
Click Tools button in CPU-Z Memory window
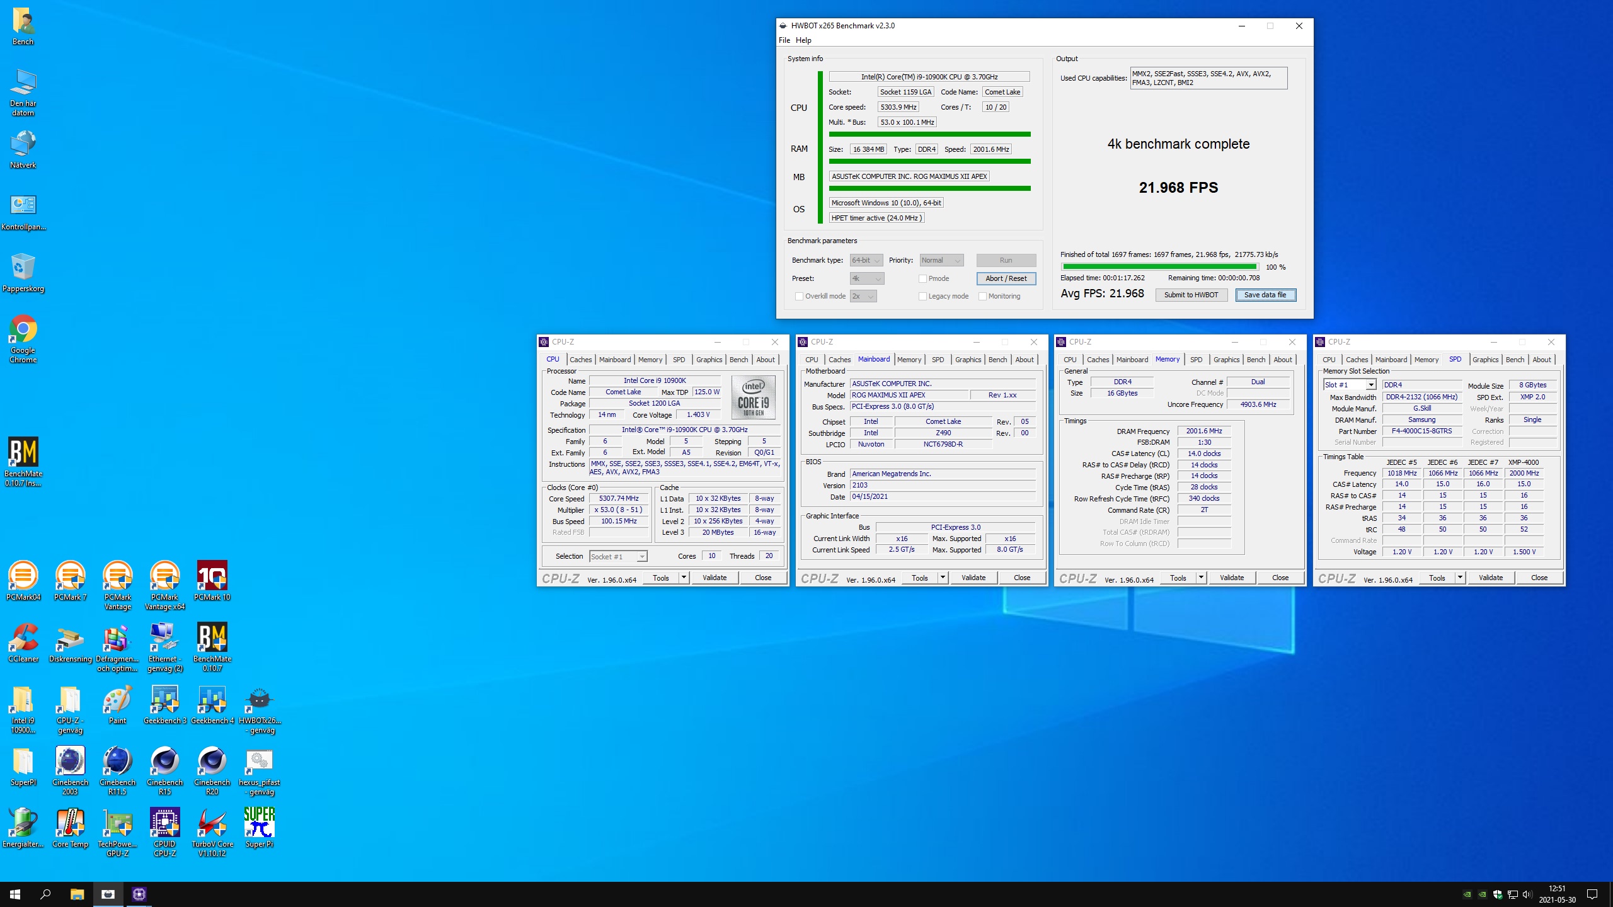(x=1178, y=578)
